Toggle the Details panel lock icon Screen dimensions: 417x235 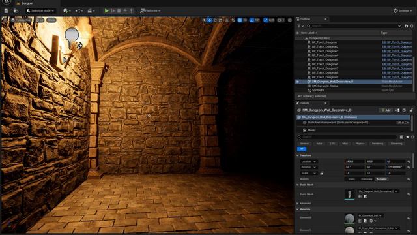[x=411, y=110]
